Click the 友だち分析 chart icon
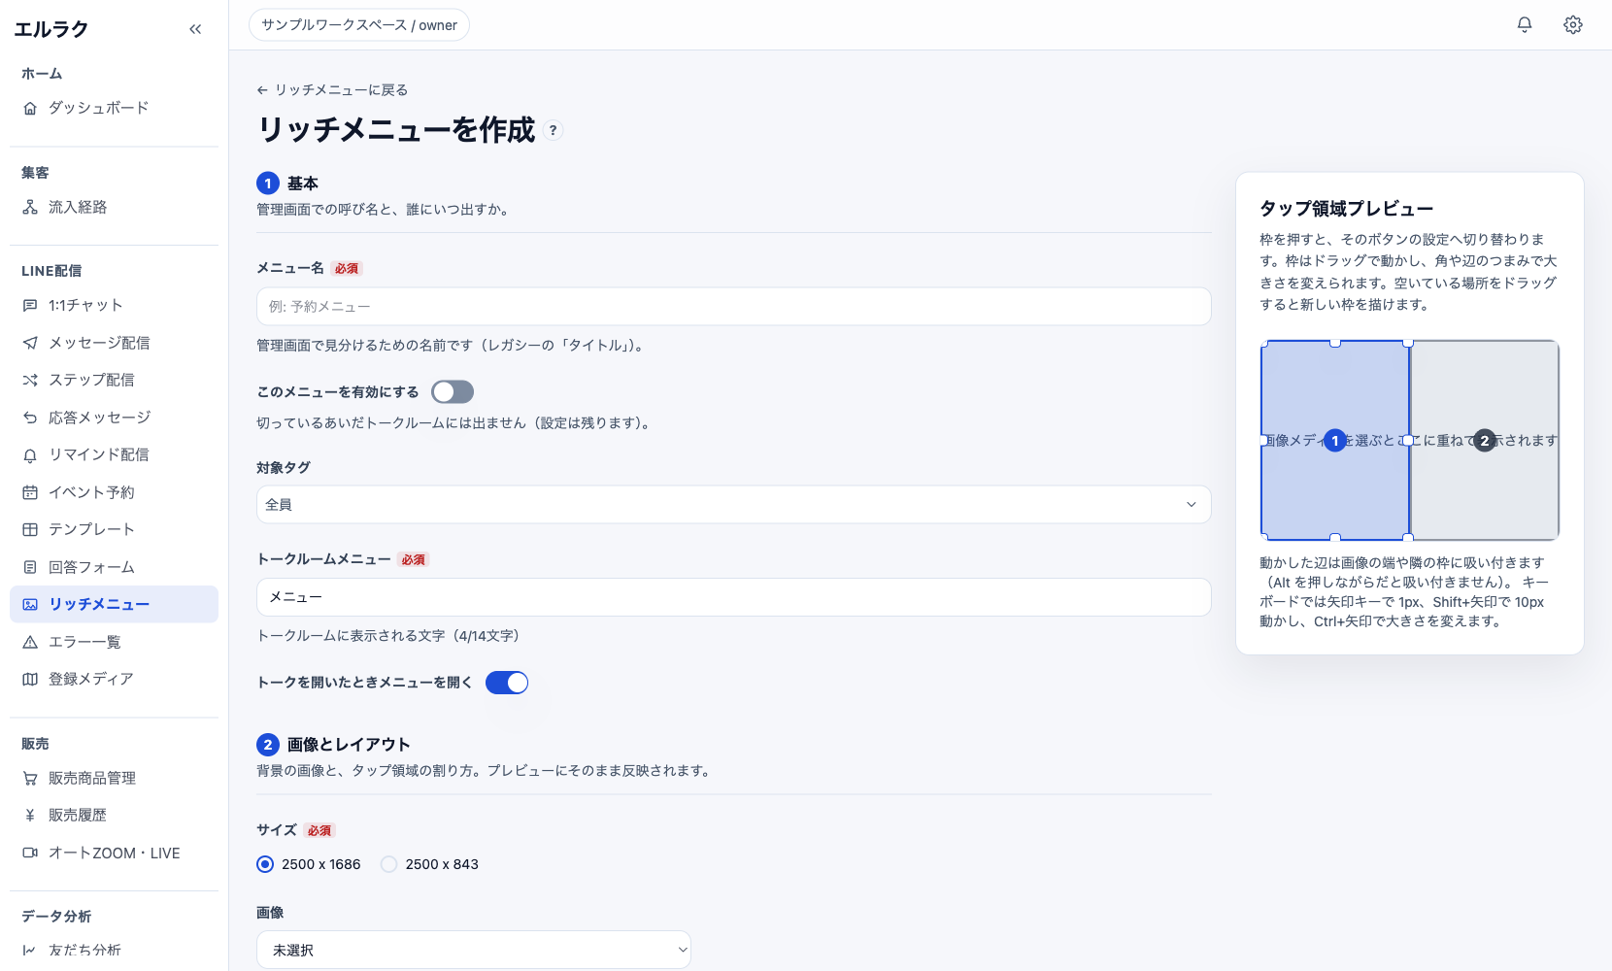Screen dimensions: 1612x971 coord(30,950)
